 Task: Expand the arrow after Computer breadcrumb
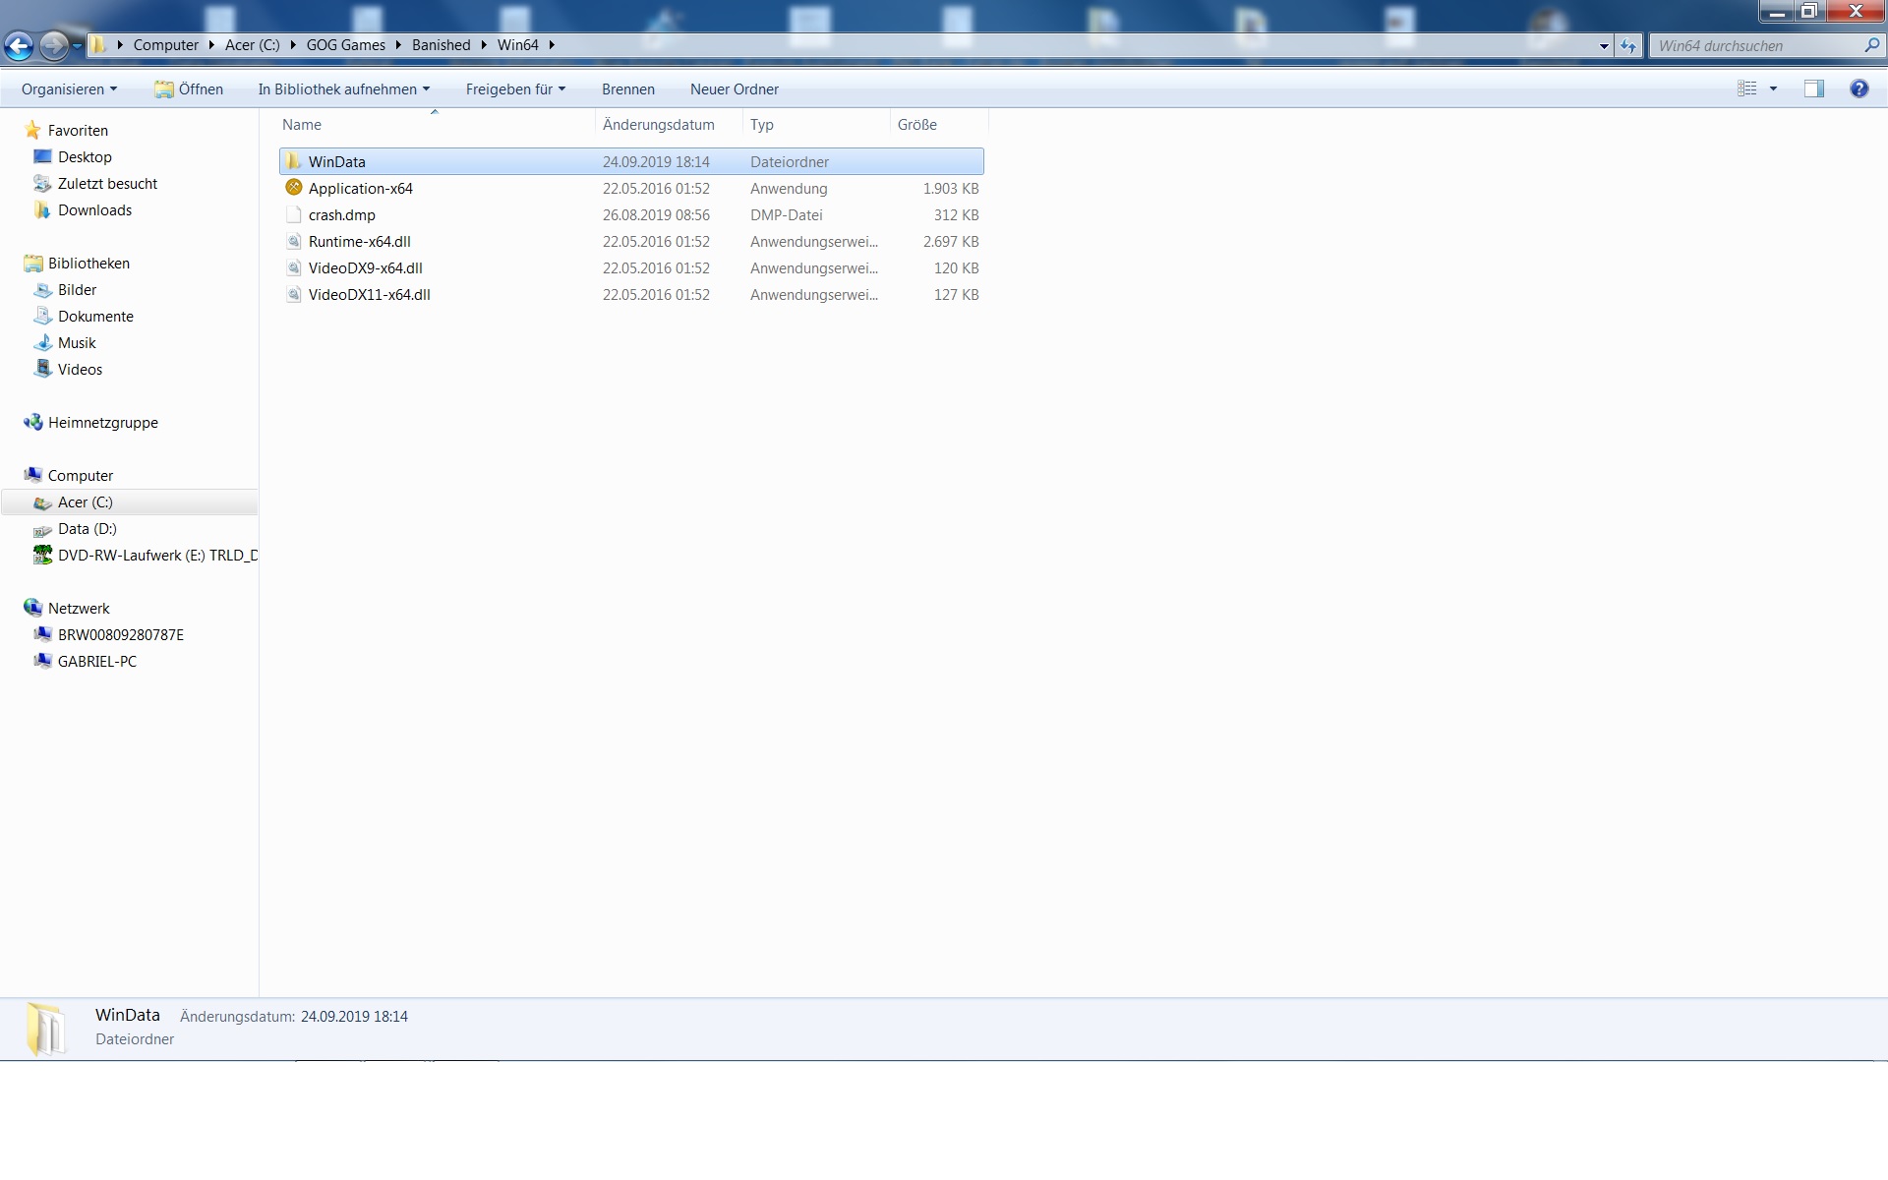click(211, 45)
